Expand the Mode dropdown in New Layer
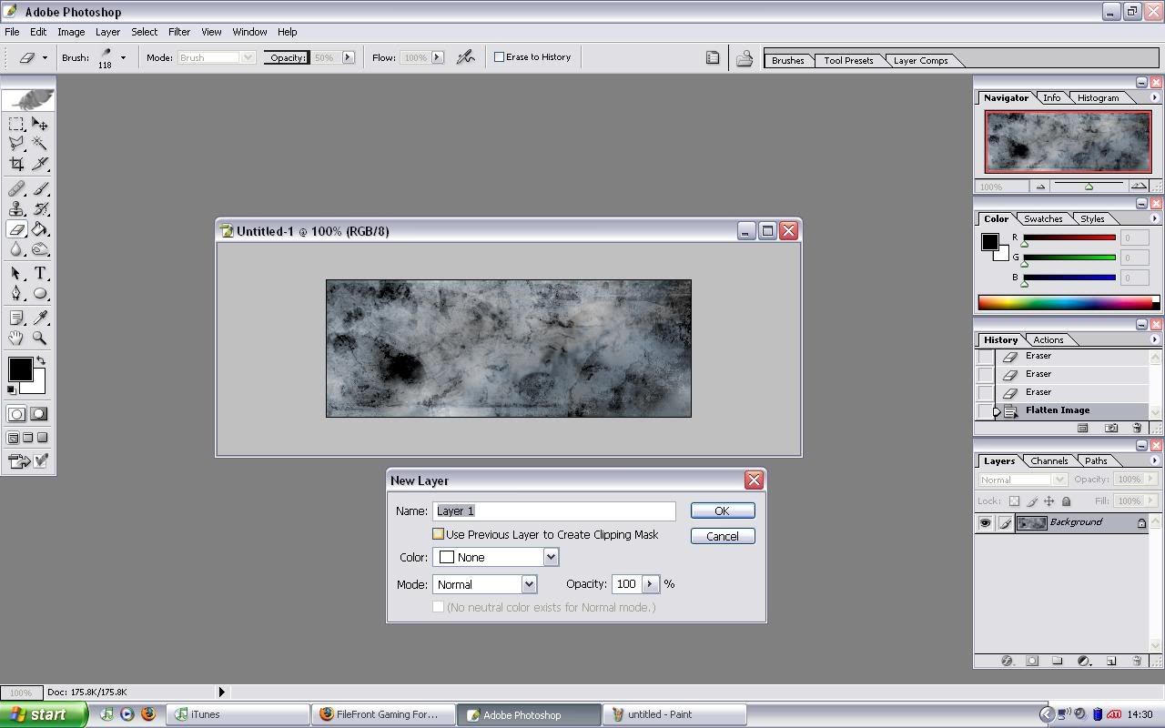The image size is (1165, 728). point(529,584)
